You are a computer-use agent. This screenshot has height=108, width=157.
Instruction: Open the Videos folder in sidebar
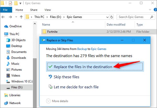tap(16, 75)
